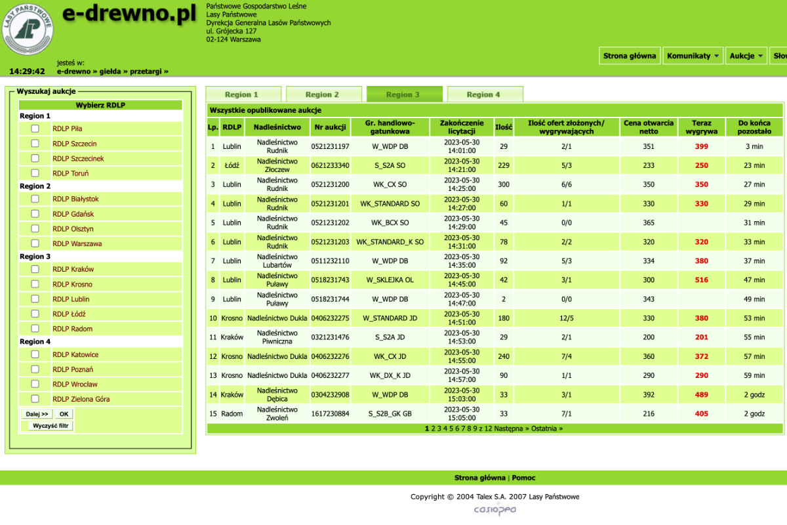Viewport: 787px width, 525px height.
Task: Open the Region 2 tab
Action: (x=323, y=94)
